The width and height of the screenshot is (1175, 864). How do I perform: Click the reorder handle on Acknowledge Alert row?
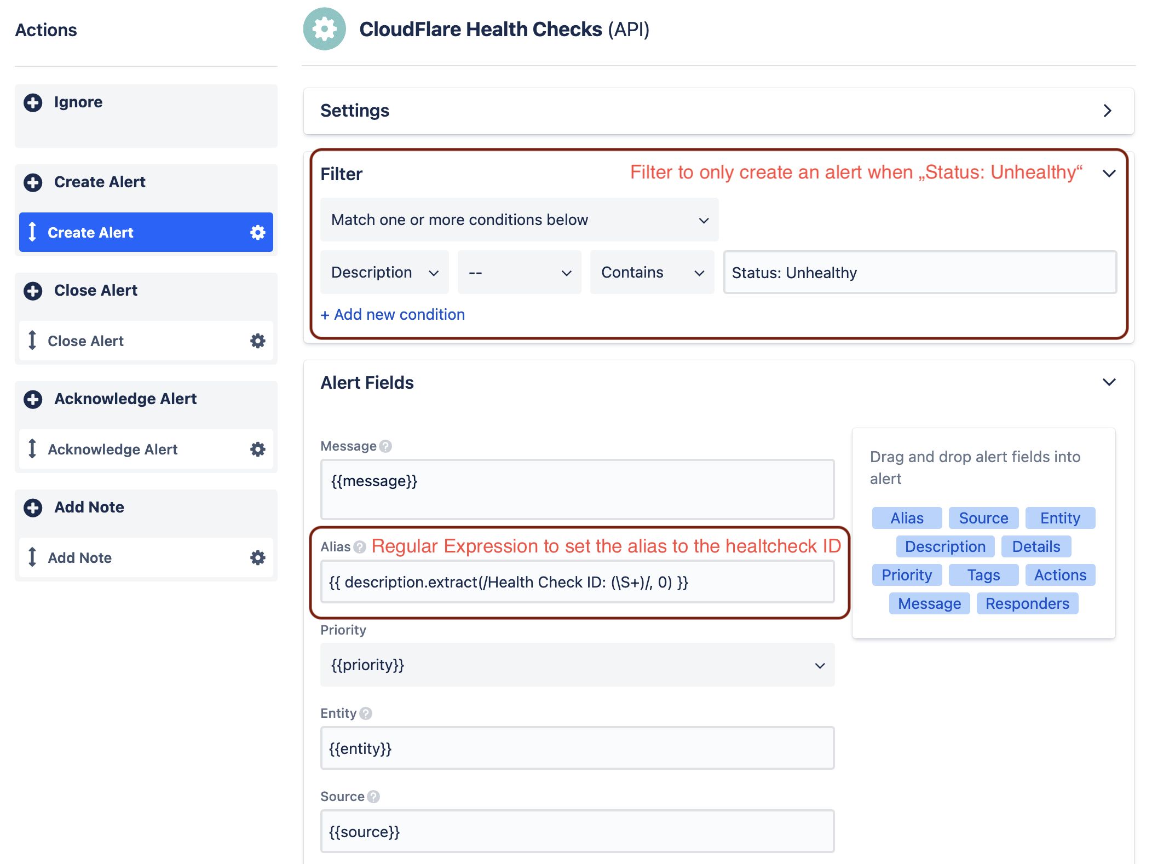pyautogui.click(x=32, y=448)
